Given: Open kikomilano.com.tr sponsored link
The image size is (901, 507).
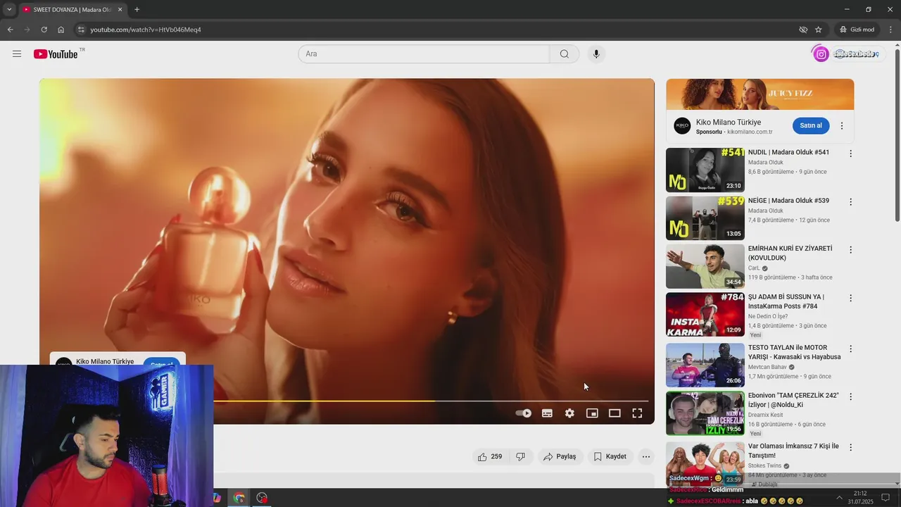Looking at the screenshot, I should [750, 132].
